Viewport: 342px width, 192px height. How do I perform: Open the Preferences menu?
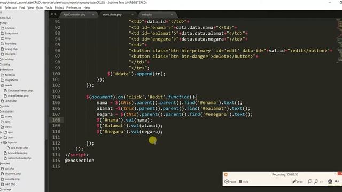pos(74,7)
